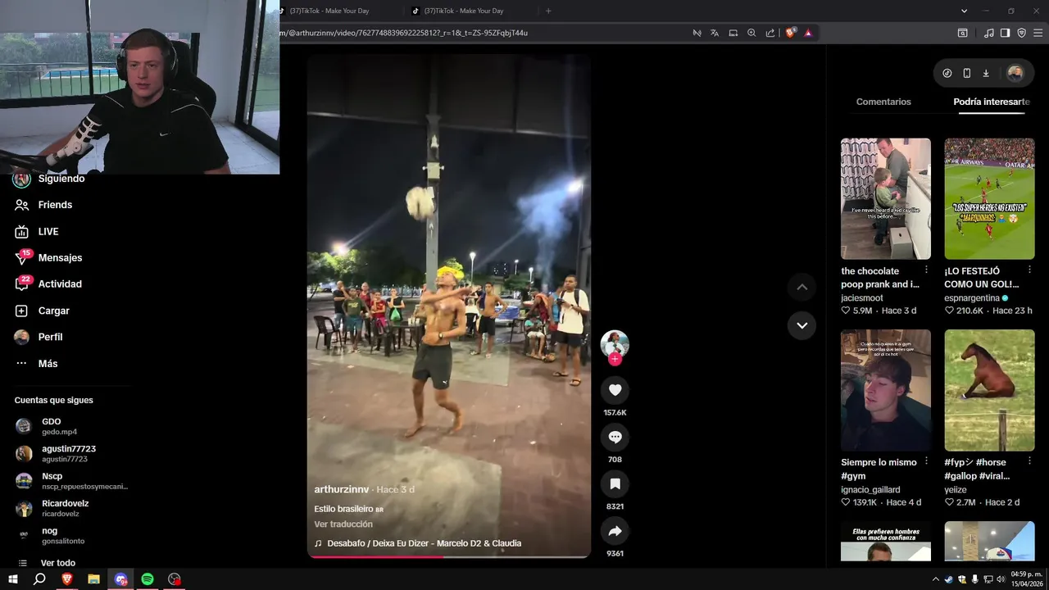Click the phone app icon in top pill
The image size is (1049, 590).
click(967, 73)
